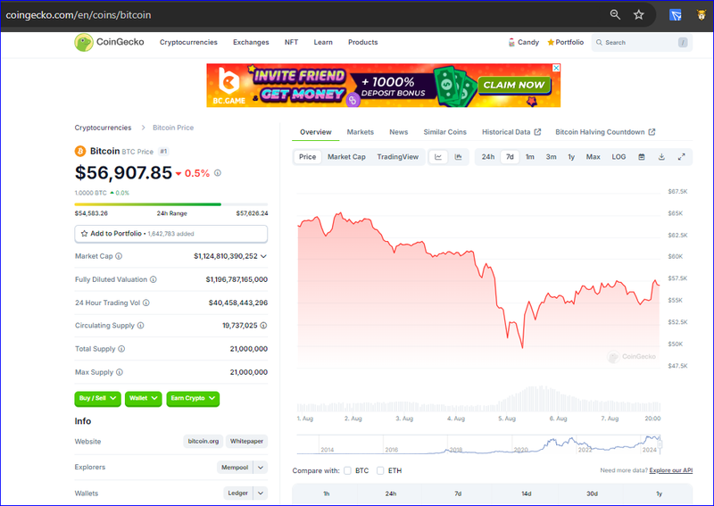This screenshot has height=506, width=714.
Task: Expand chart to fullscreen icon
Action: coord(682,157)
